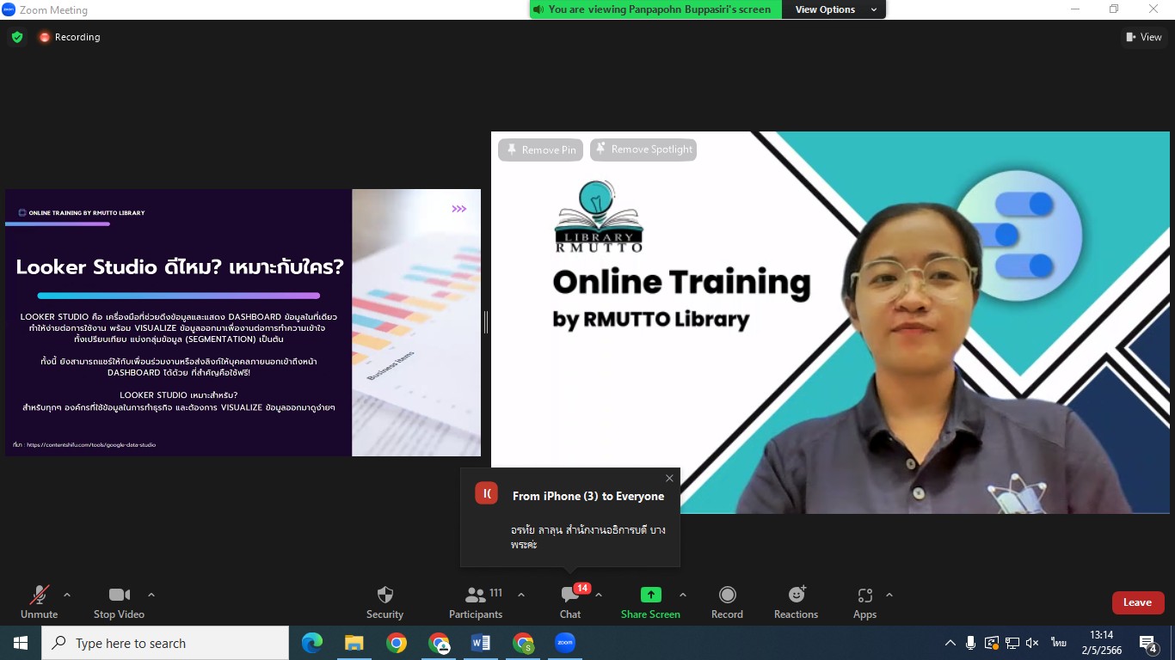This screenshot has height=660, width=1175.
Task: Leave the meeting
Action: (x=1138, y=602)
